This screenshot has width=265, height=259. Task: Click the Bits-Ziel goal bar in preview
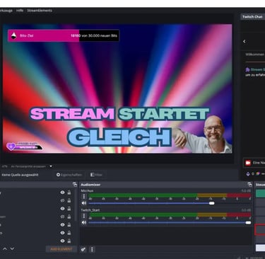[x=64, y=35]
